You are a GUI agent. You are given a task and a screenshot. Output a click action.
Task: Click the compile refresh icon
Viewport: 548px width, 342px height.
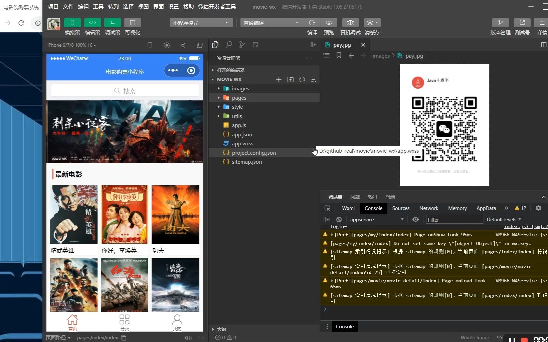pyautogui.click(x=312, y=22)
